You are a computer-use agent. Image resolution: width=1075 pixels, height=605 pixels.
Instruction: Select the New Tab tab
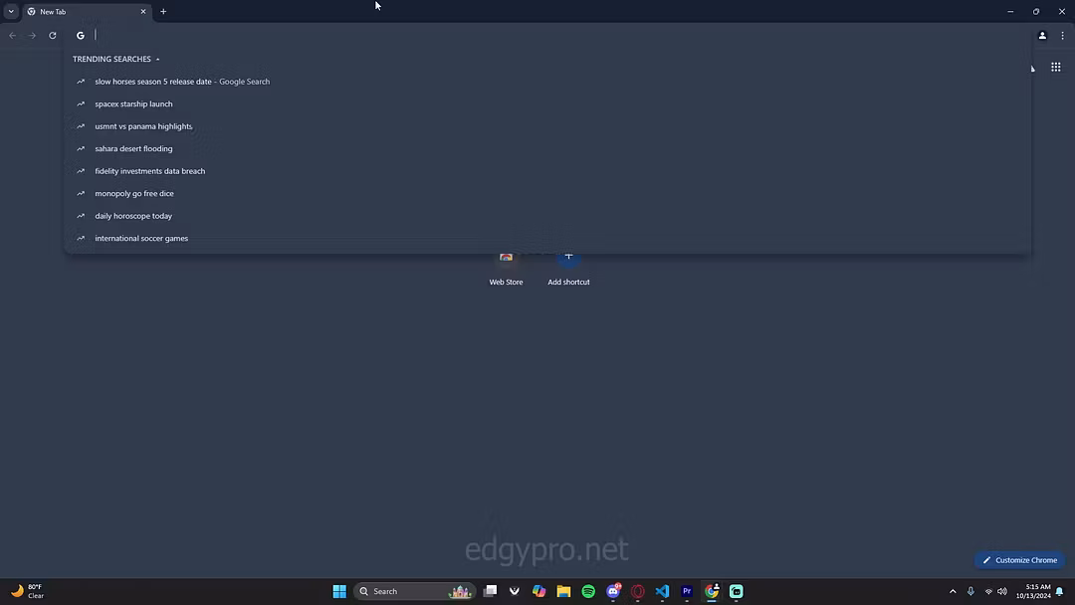click(85, 12)
